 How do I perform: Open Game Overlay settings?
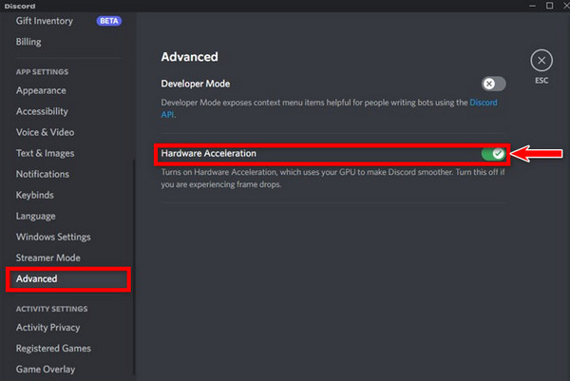(46, 370)
